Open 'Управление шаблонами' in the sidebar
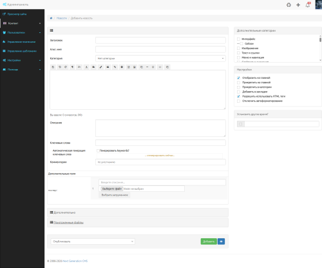This screenshot has width=322, height=268. tap(22, 51)
